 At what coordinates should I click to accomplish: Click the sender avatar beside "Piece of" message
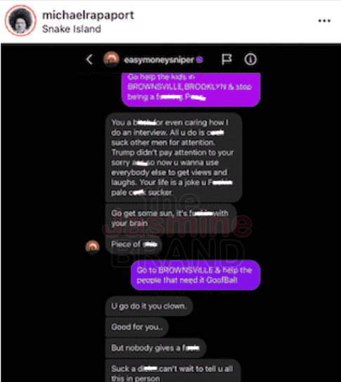click(92, 247)
